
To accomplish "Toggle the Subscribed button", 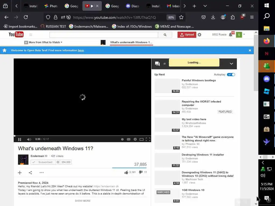I will 43,162.
